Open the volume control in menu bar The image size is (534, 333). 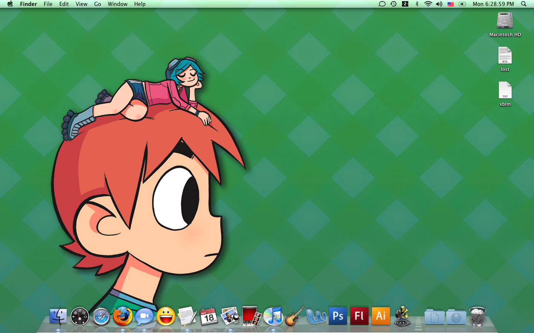(x=439, y=4)
